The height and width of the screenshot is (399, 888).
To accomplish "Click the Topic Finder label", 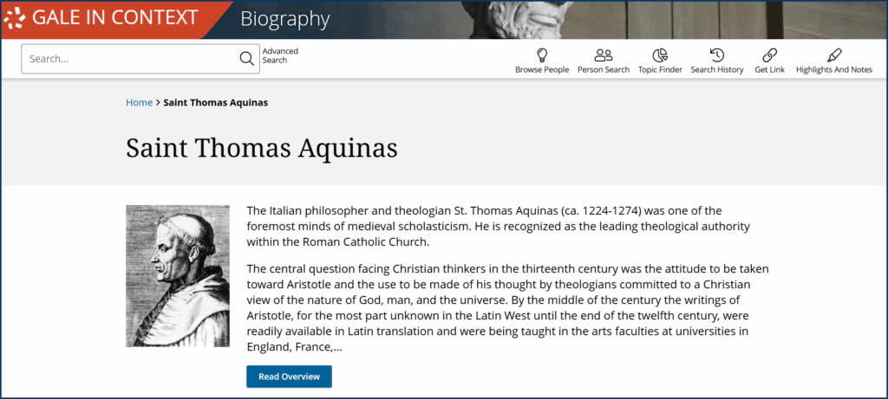I will click(660, 69).
